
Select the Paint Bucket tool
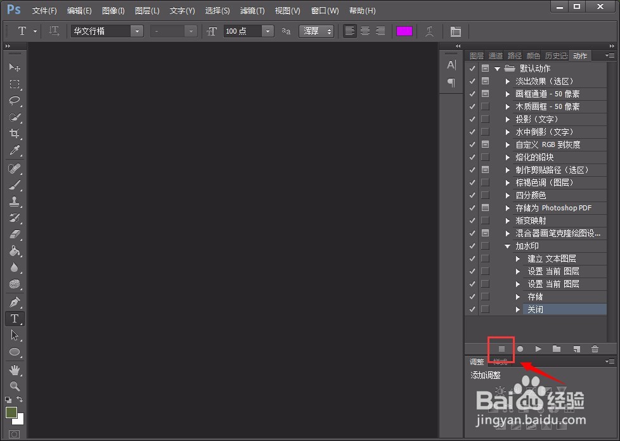click(x=15, y=251)
